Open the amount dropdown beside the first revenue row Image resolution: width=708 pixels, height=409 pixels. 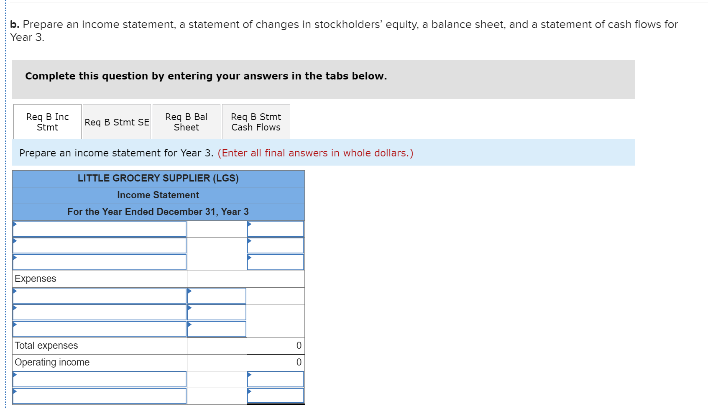tap(275, 229)
